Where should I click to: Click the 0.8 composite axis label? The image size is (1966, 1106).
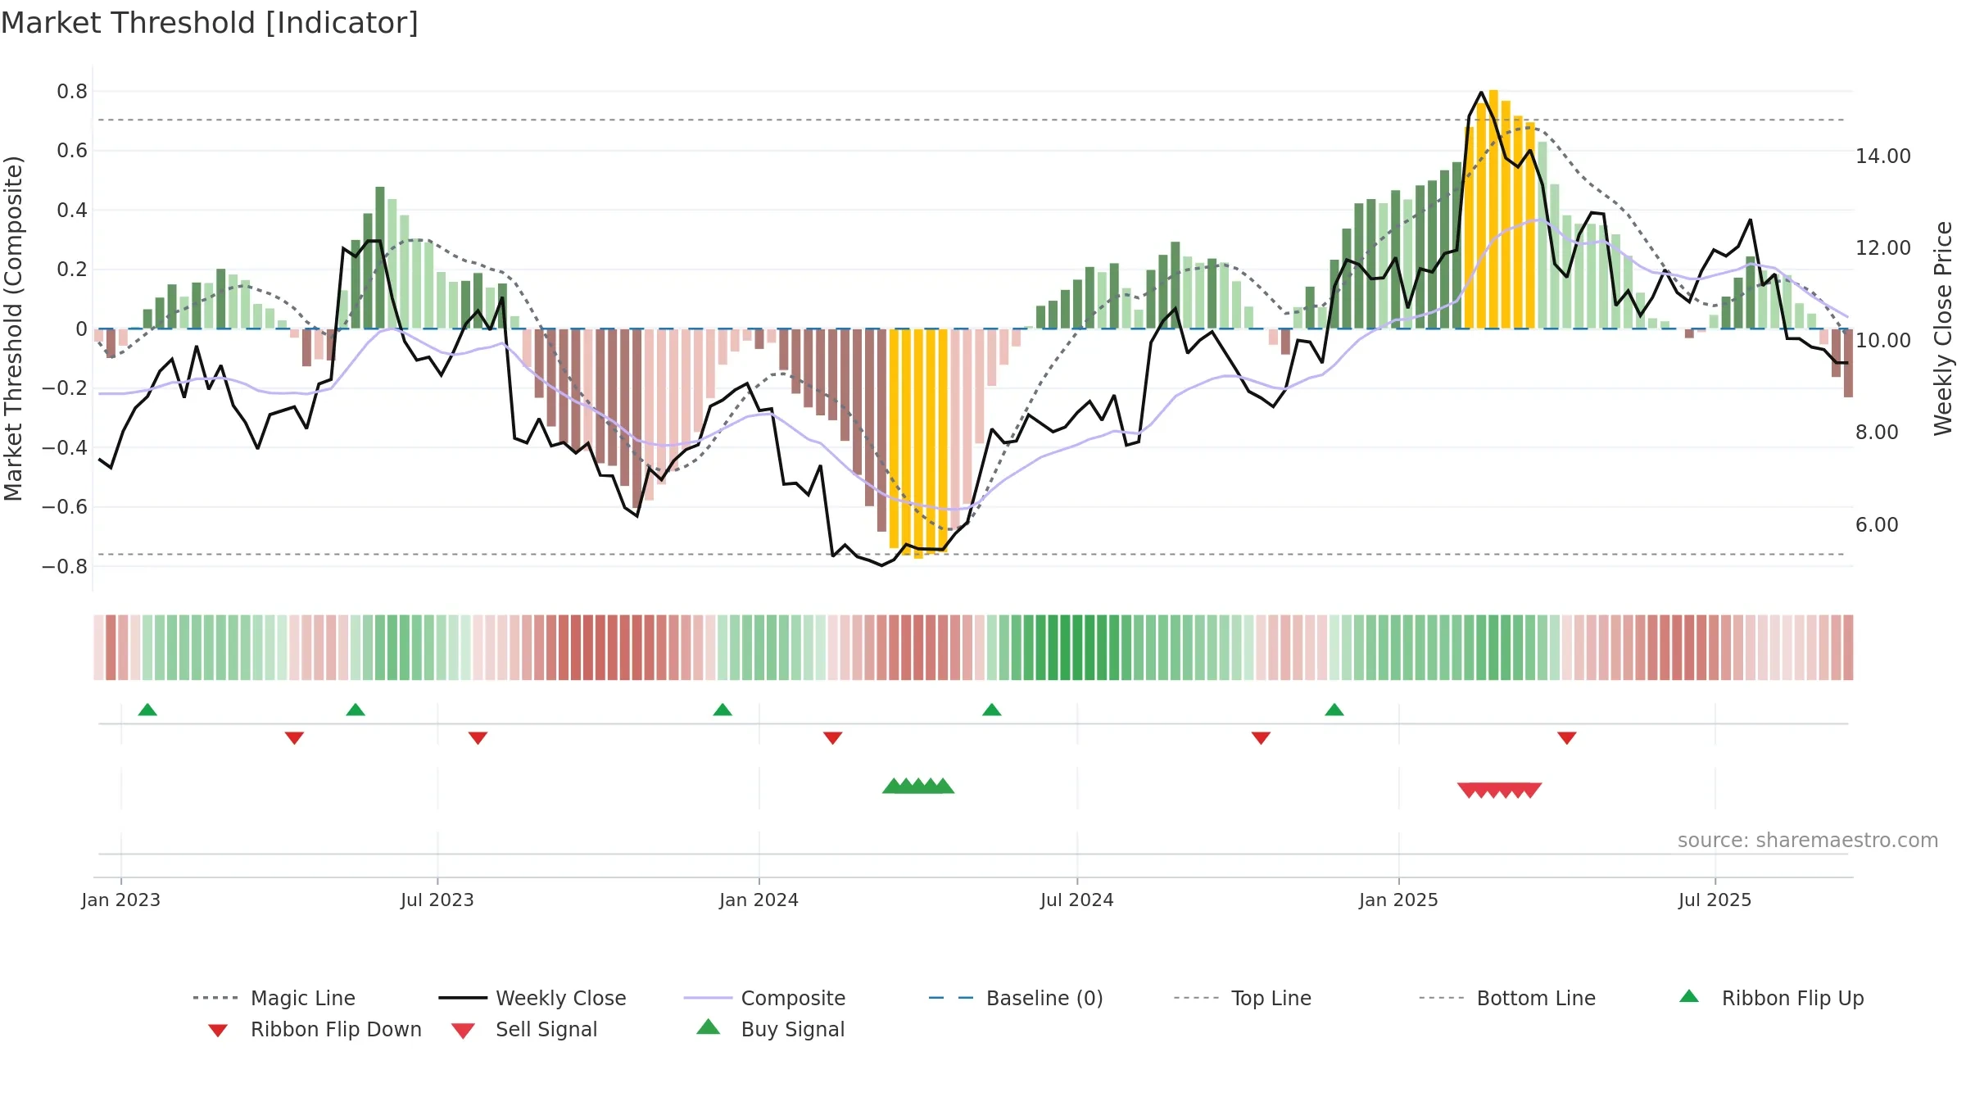pos(72,91)
